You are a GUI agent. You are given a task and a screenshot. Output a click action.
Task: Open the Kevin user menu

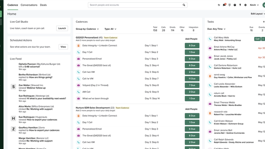(254, 5)
